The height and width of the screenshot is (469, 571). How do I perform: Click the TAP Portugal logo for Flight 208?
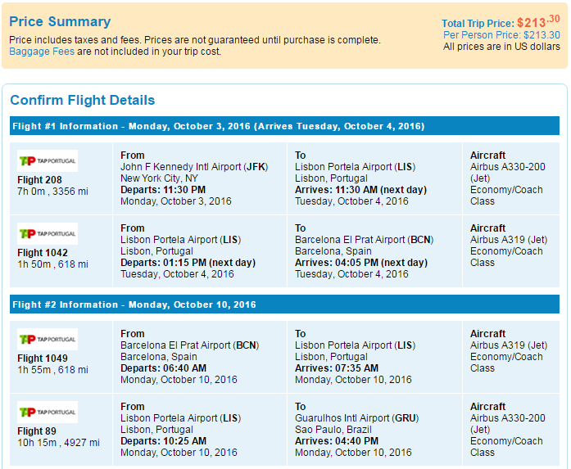coord(48,160)
